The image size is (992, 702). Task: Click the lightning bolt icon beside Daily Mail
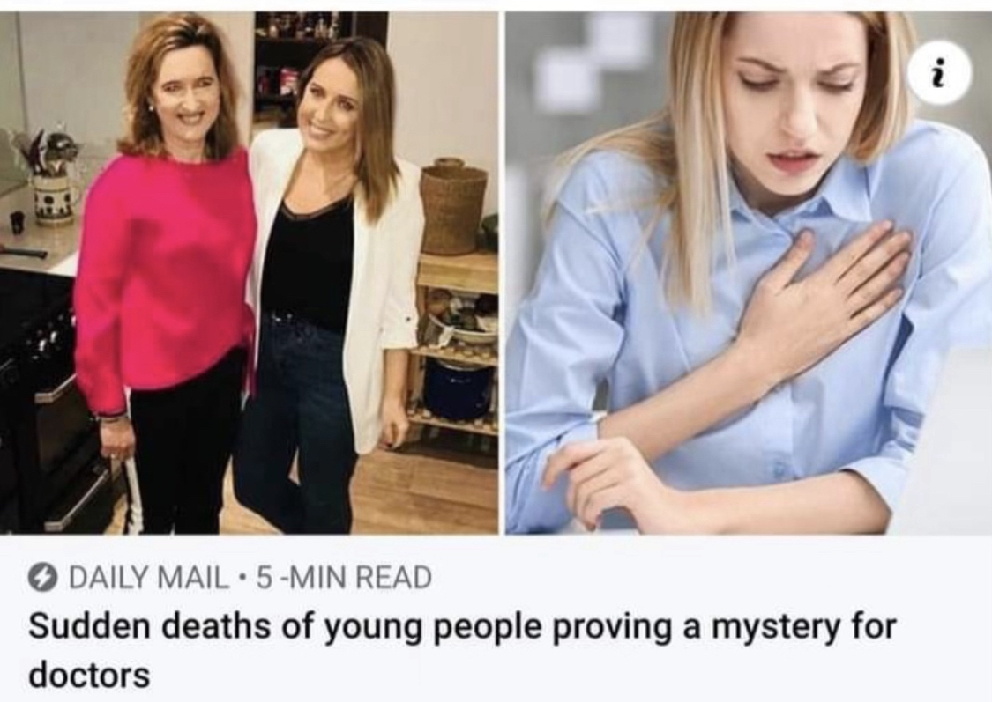[x=41, y=578]
